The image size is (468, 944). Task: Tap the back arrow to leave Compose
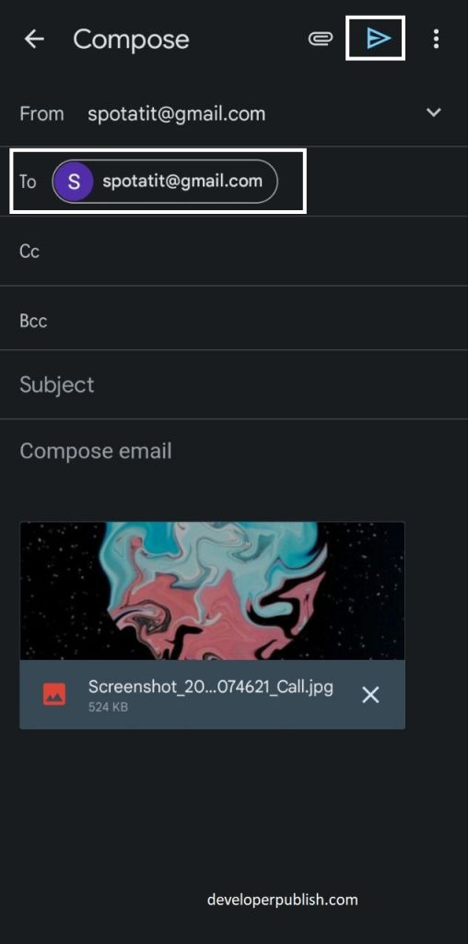pos(34,40)
